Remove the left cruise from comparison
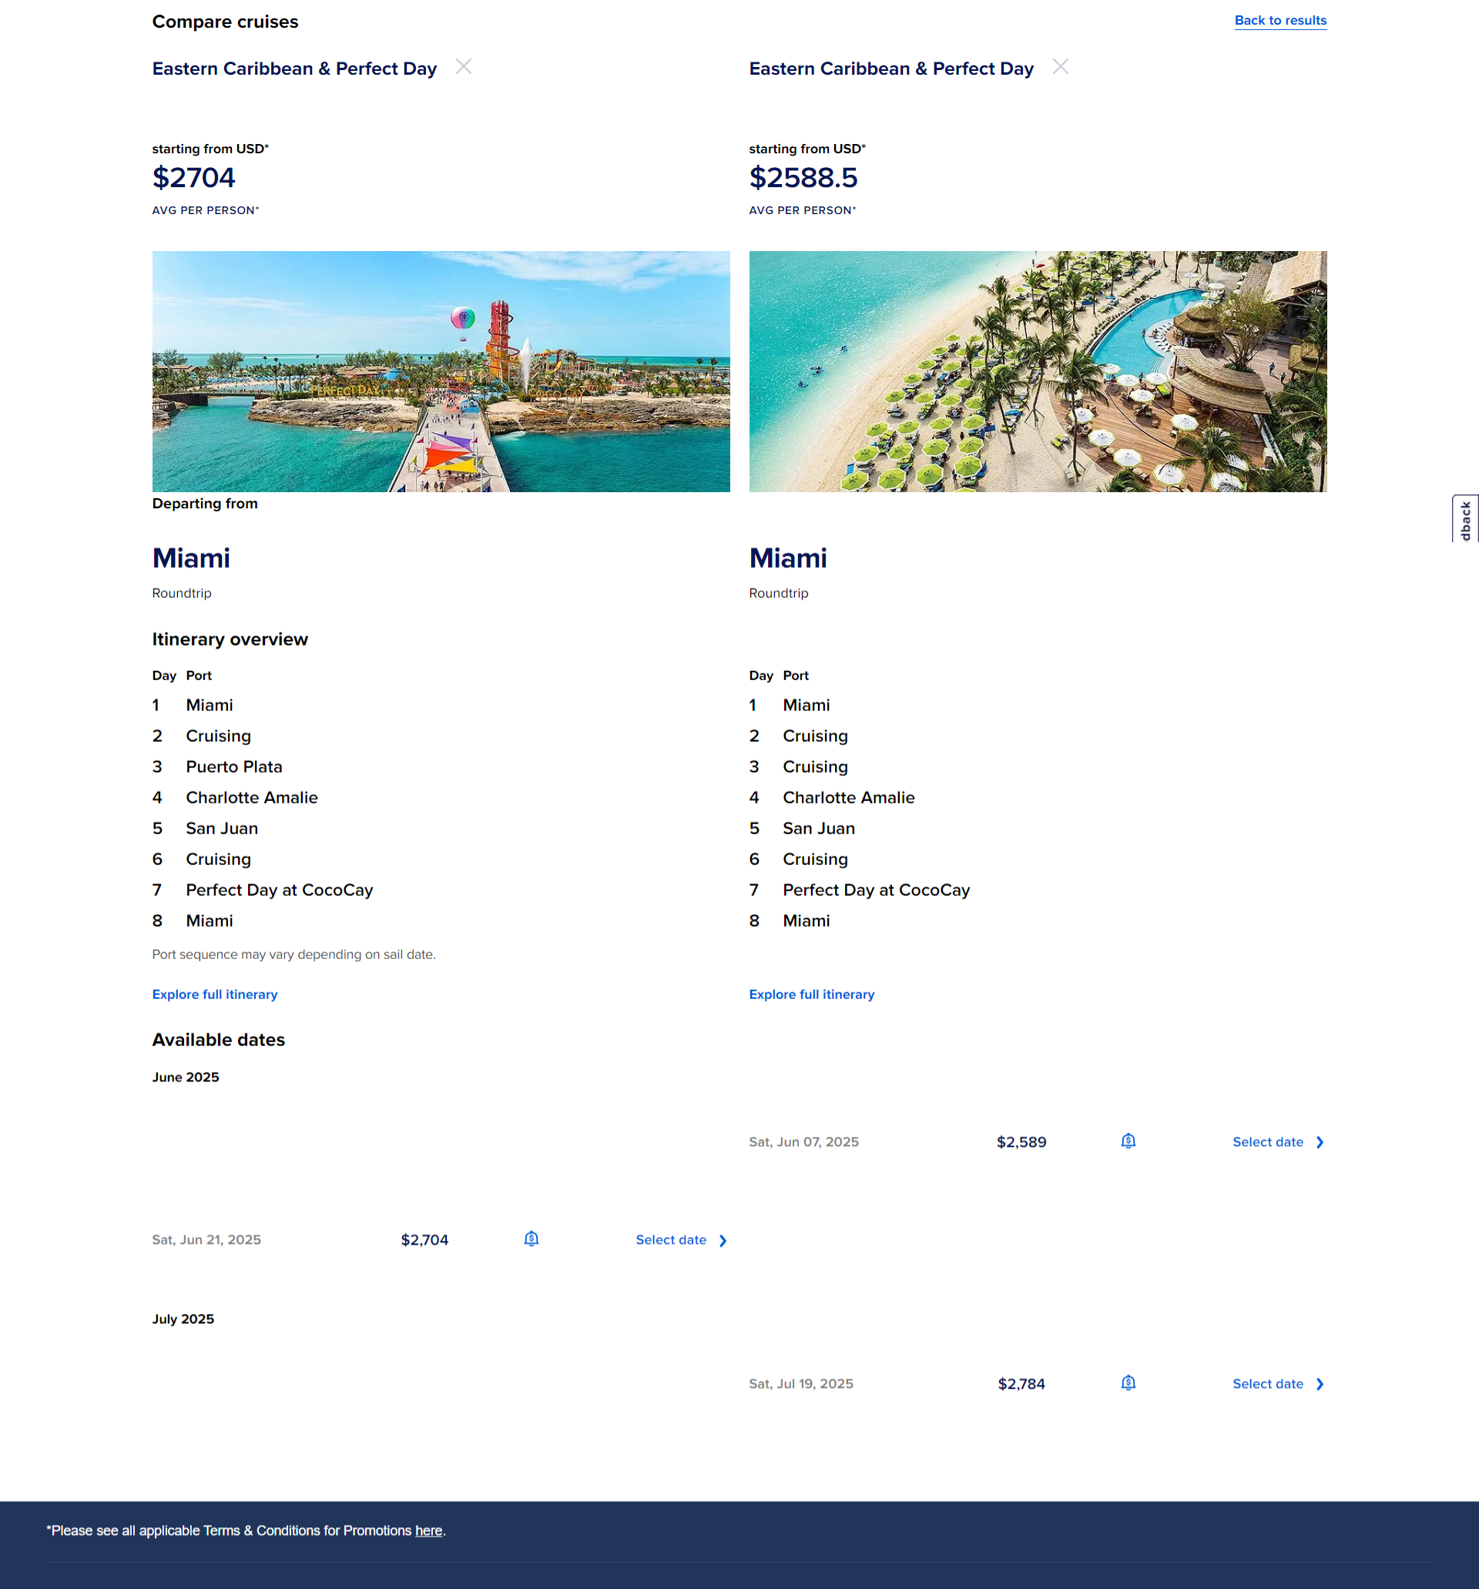This screenshot has width=1479, height=1589. click(x=464, y=67)
